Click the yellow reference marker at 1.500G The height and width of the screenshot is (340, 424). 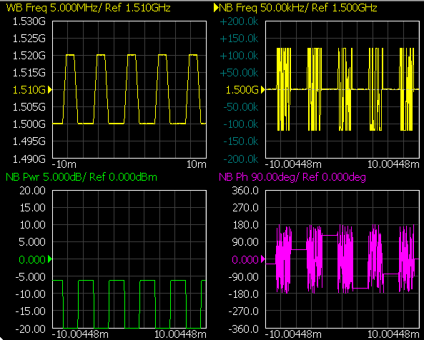(x=263, y=90)
